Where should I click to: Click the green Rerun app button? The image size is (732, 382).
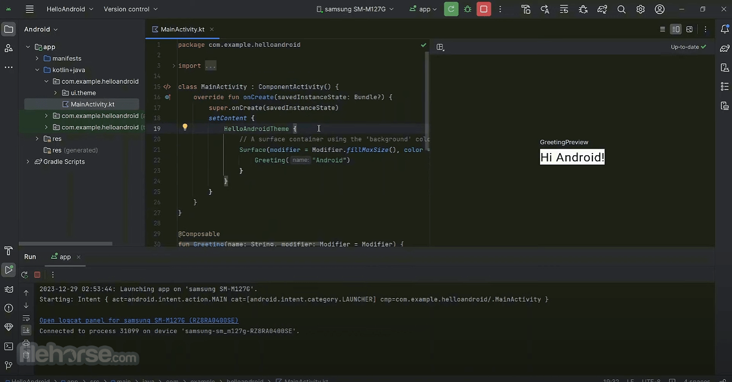[451, 9]
